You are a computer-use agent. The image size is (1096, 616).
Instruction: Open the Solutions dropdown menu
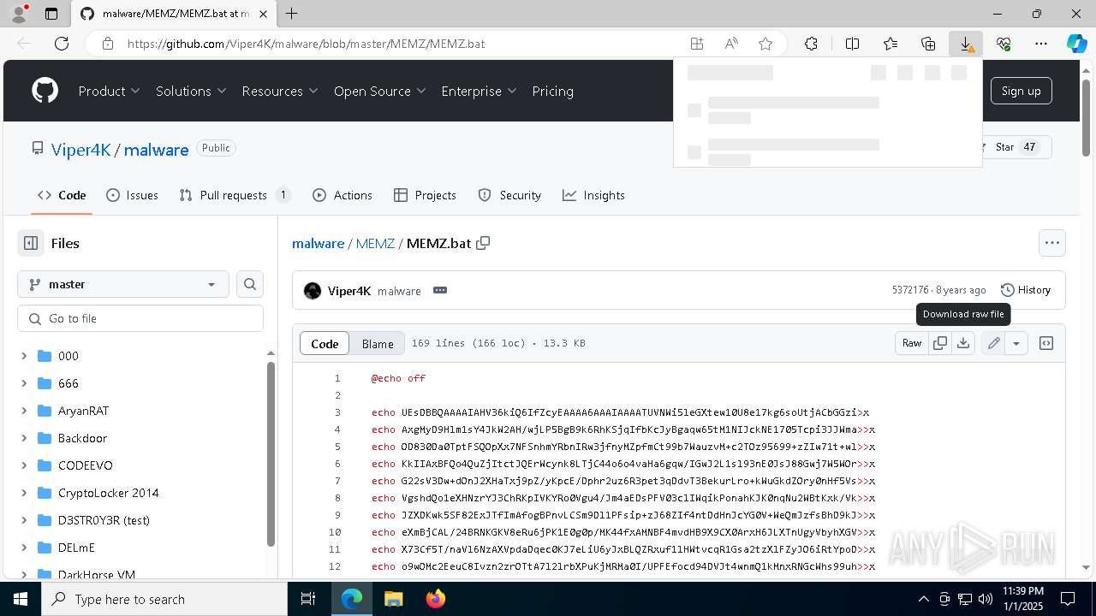click(x=191, y=91)
